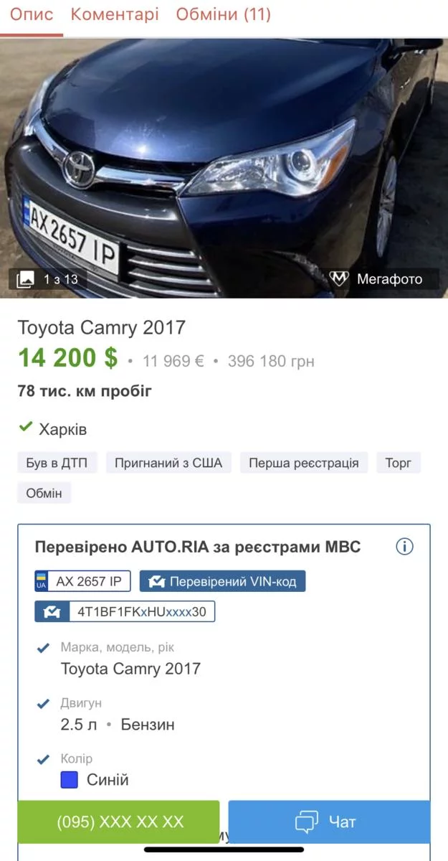Select the Пригнаний з США tag
The height and width of the screenshot is (861, 448).
tap(168, 463)
